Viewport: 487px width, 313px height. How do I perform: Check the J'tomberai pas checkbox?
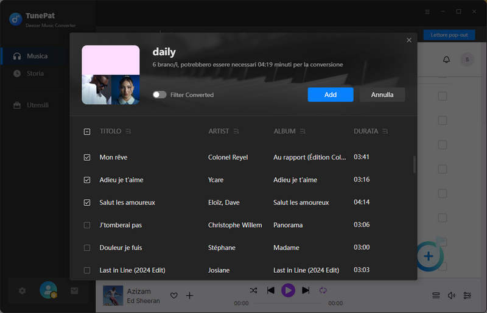(x=87, y=225)
